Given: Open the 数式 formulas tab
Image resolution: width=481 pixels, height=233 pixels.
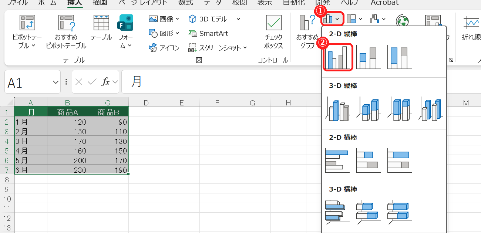Looking at the screenshot, I should [186, 3].
